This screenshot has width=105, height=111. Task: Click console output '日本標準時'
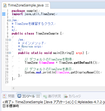11,106
